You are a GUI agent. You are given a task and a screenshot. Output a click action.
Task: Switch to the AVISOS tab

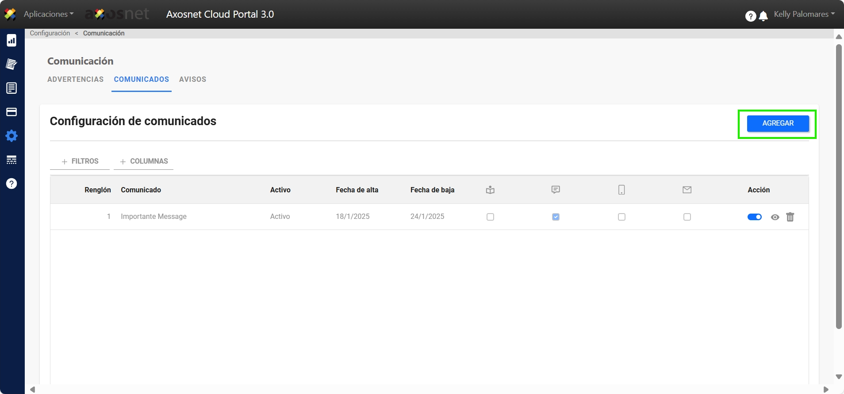(x=192, y=80)
